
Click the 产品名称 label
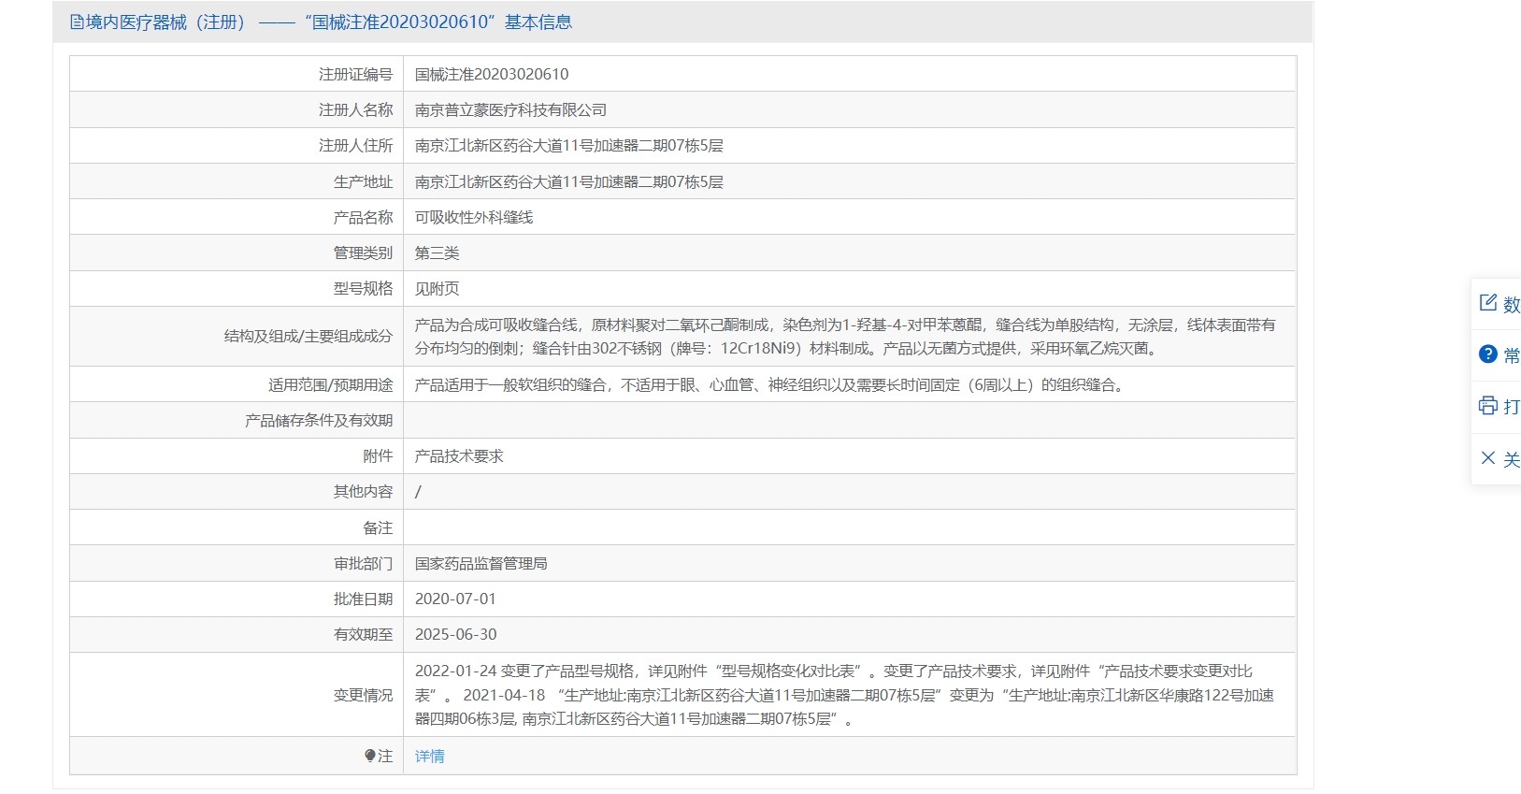(363, 217)
